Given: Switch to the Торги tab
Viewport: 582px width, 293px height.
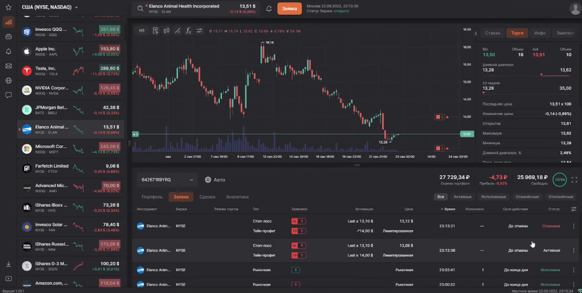Looking at the screenshot, I should tap(517, 33).
